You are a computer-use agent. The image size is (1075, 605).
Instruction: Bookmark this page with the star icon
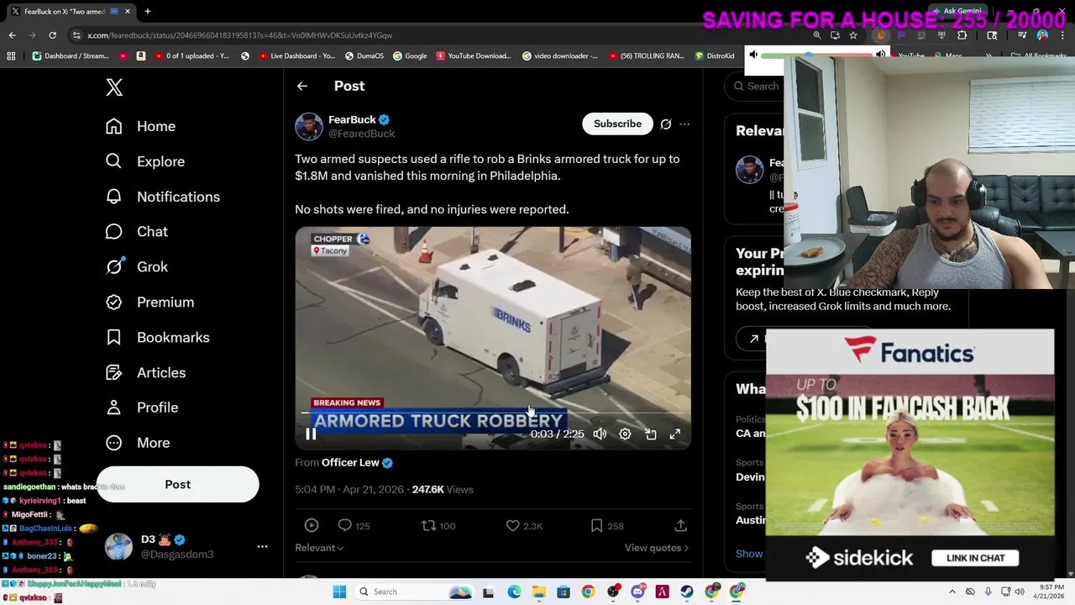(852, 35)
